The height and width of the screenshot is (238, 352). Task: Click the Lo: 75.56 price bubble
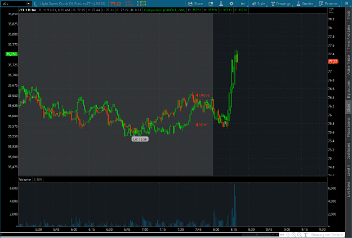pos(140,139)
